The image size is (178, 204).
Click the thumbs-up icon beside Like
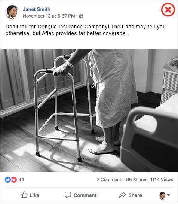(24, 195)
